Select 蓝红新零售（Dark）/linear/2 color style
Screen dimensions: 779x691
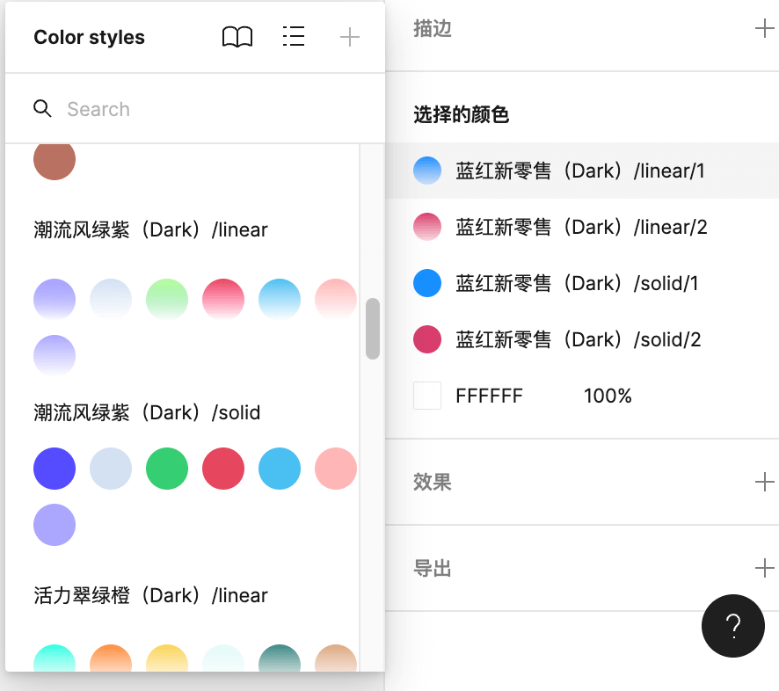click(x=580, y=227)
